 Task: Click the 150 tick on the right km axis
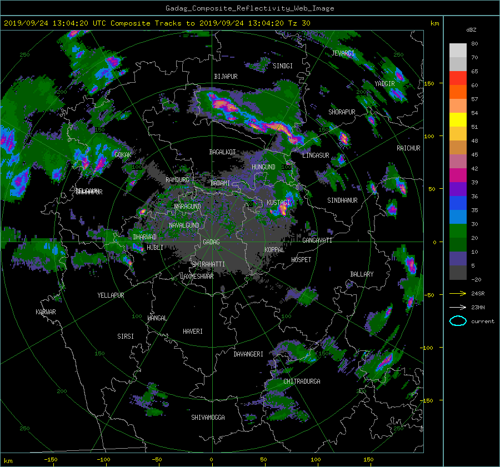429,83
